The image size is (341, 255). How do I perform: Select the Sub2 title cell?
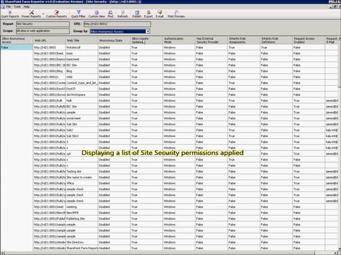[82, 130]
